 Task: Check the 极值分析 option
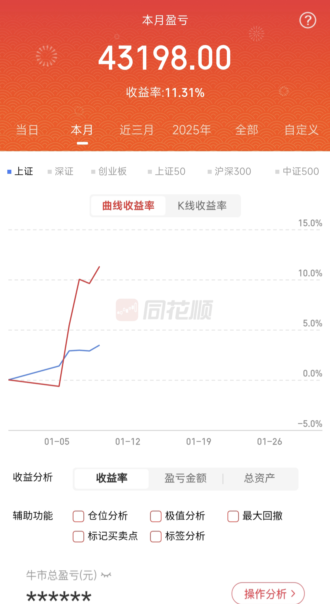click(x=156, y=516)
